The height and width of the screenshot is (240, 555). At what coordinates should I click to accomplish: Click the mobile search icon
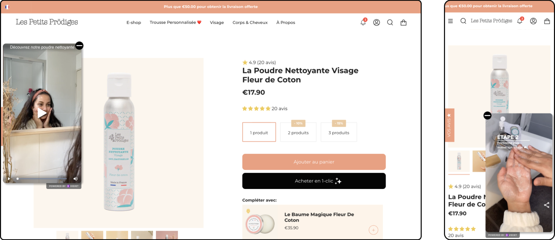[463, 21]
